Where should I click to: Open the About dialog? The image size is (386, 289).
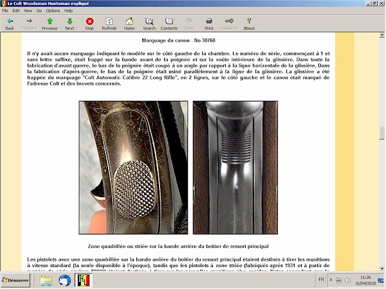coord(249,24)
